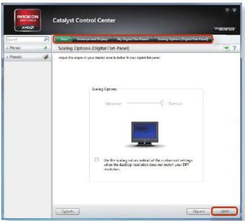Expand the Presets section arrow
Screen dimensions: 245x221
(8, 57)
